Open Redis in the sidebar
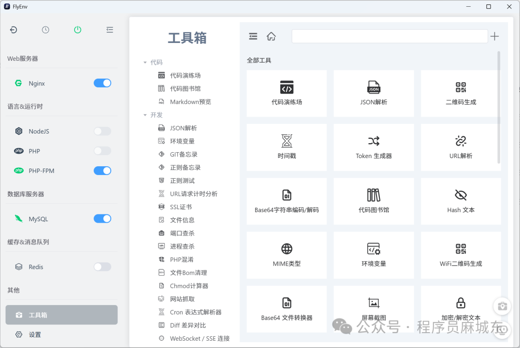The width and height of the screenshot is (520, 348). tap(36, 267)
